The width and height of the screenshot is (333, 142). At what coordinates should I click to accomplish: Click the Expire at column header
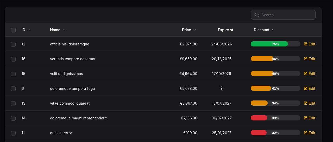click(225, 30)
